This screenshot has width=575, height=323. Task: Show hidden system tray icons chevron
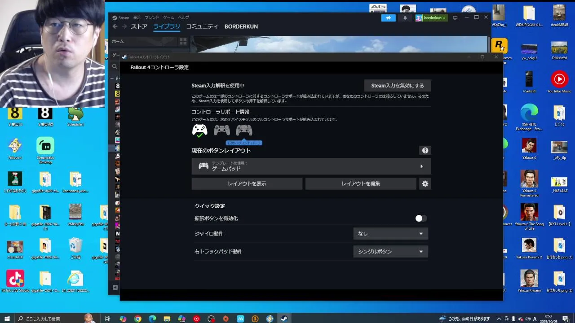tap(499, 319)
